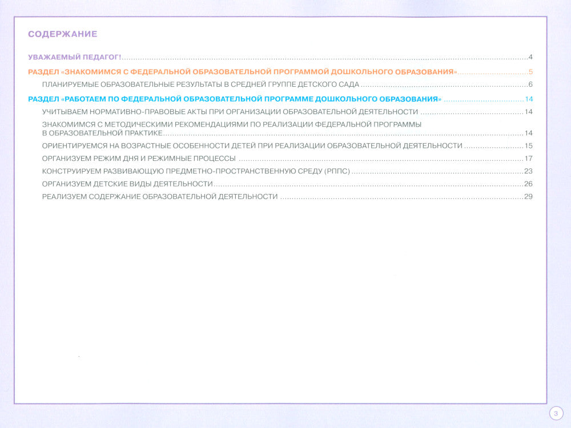Click page number 17 in contents
The image size is (571, 428).
point(528,158)
